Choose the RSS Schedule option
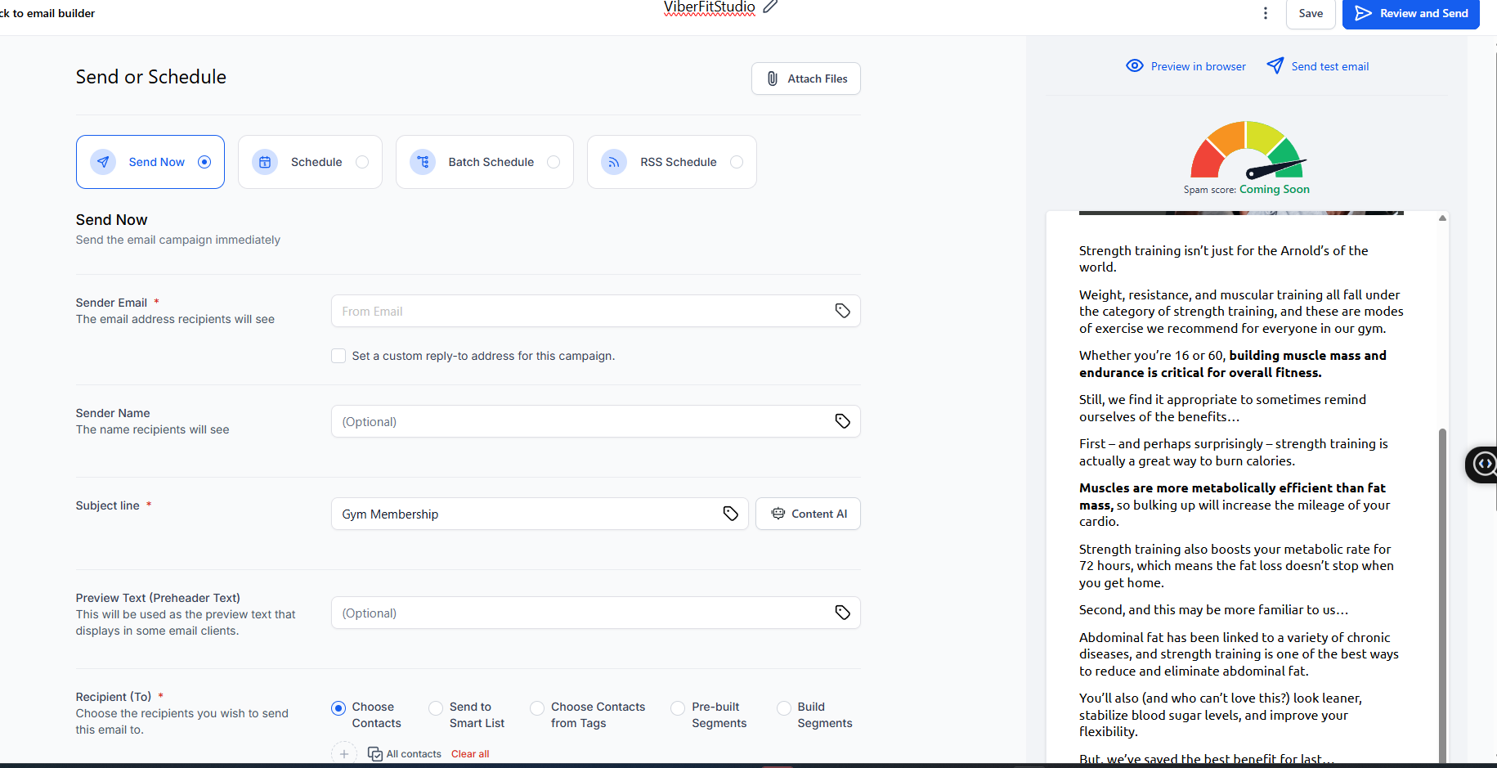 [x=672, y=162]
